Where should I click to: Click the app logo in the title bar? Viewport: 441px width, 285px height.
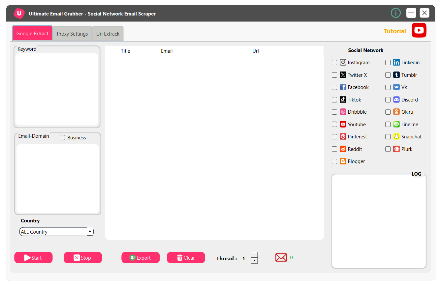19,13
